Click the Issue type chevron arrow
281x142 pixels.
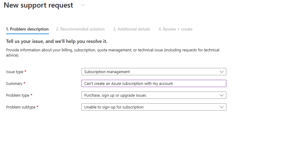pos(222,72)
